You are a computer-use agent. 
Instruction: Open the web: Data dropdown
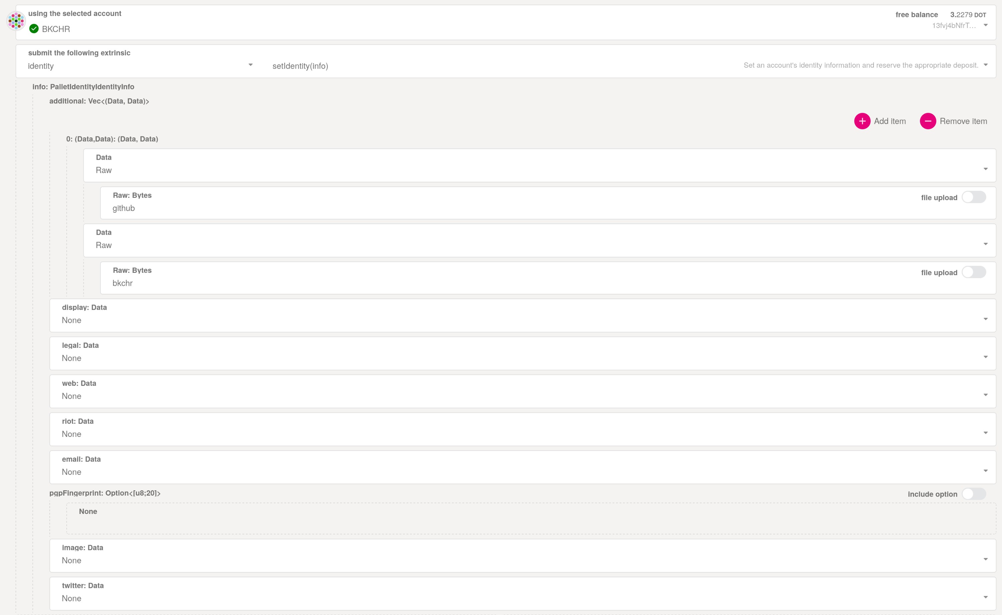[x=523, y=391]
